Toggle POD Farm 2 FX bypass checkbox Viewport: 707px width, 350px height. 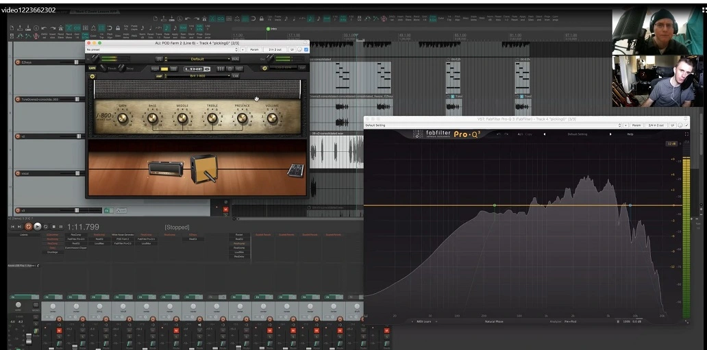pyautogui.click(x=306, y=49)
